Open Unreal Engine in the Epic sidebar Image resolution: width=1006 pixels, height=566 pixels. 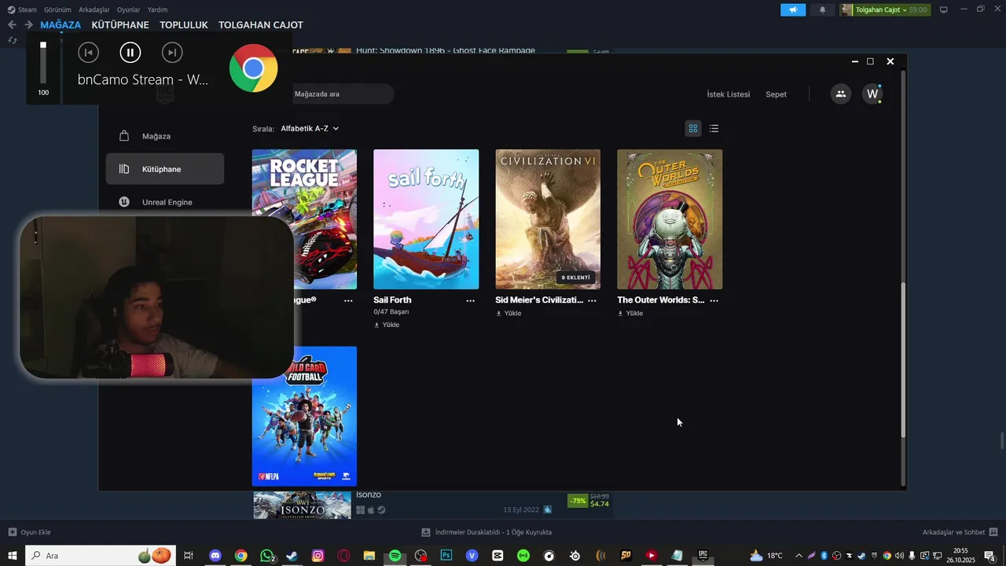165,202
